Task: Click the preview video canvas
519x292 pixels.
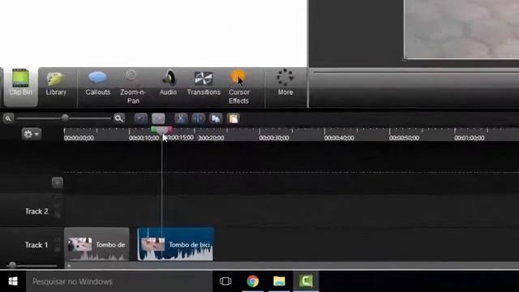Action: coord(461,29)
